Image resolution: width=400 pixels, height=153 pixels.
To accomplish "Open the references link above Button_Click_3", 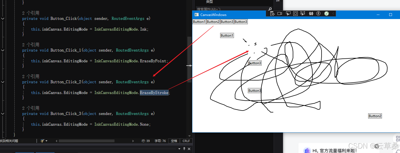I will tap(31, 108).
